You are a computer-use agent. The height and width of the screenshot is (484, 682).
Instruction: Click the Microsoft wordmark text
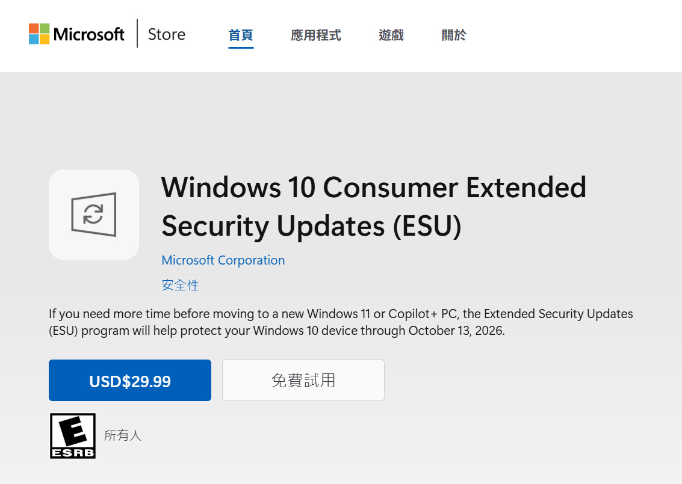[88, 34]
